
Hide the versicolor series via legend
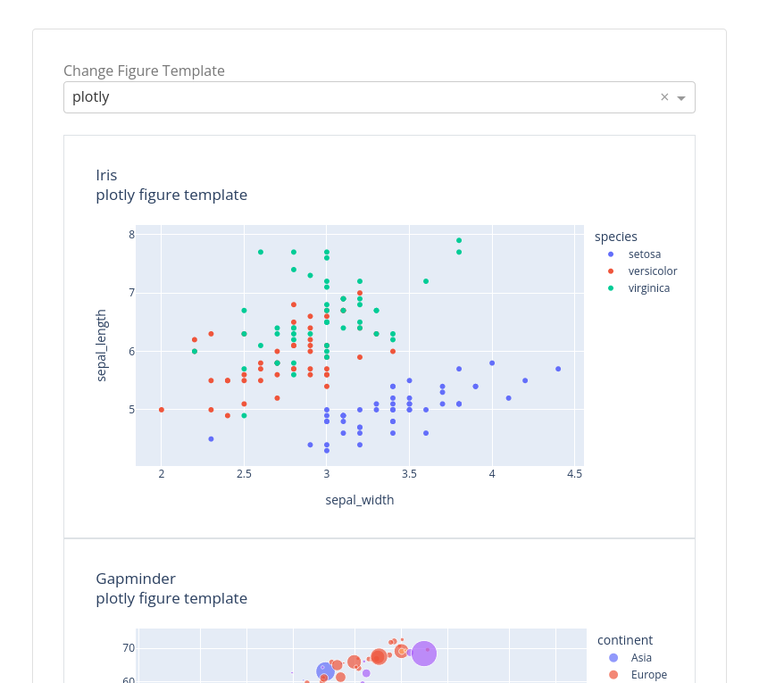click(652, 271)
